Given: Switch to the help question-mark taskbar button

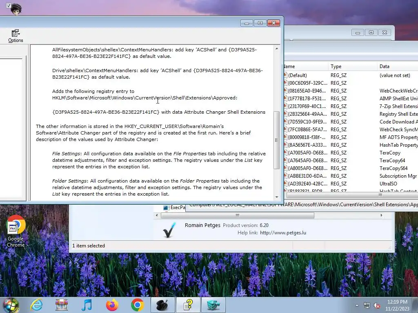Looking at the screenshot, I should (x=188, y=305).
